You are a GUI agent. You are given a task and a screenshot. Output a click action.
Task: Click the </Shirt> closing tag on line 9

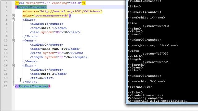click(30, 36)
